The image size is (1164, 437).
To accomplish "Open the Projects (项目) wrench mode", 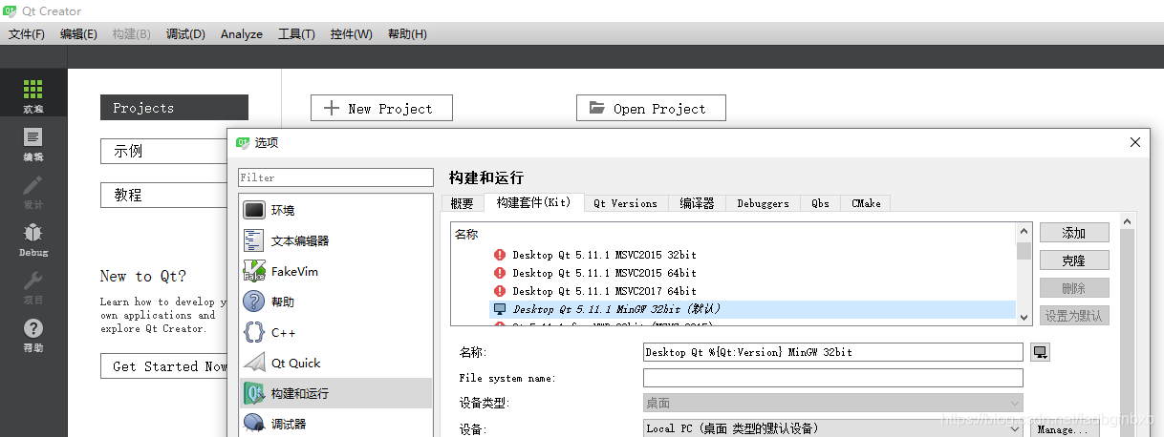I will click(33, 287).
